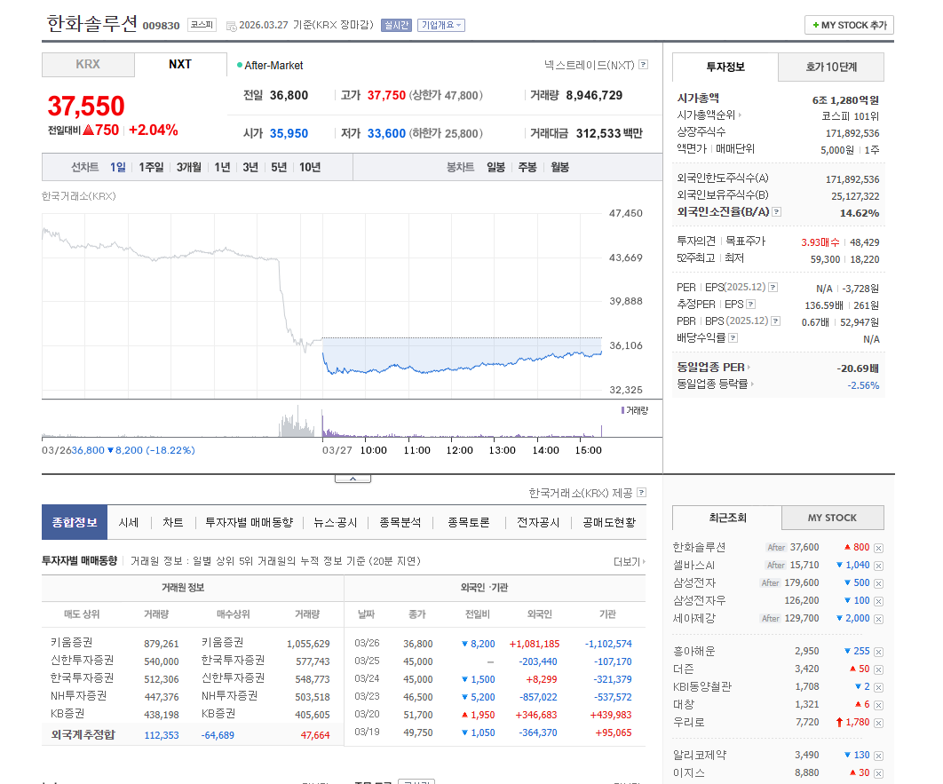Remove 세아제강 from recent views list
The image size is (943, 784).
coord(879,619)
